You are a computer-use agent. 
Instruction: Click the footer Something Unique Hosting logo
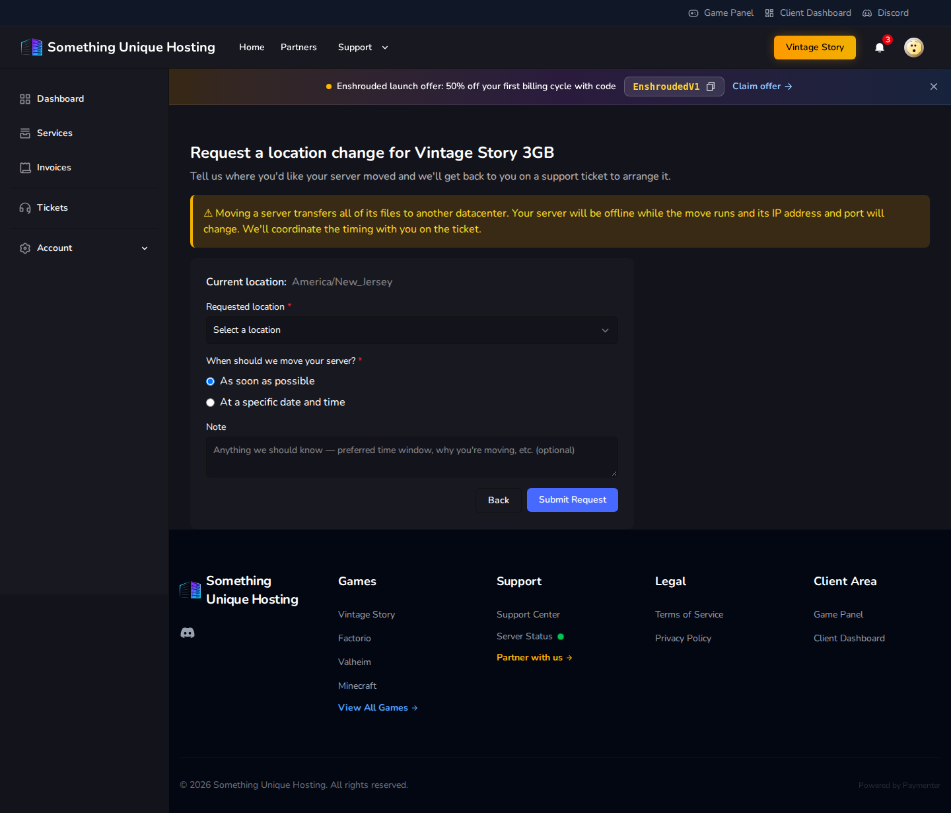pyautogui.click(x=239, y=590)
